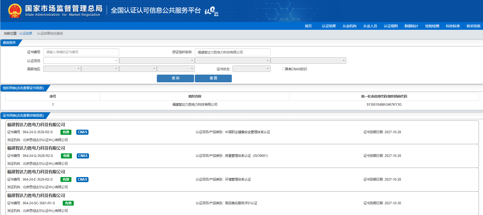
Task: Click the 有效 badge for certificate 064-24-SC-3581-R1-S
Action: [68, 203]
